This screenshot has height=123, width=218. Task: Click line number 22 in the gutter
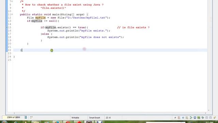coord(10,50)
